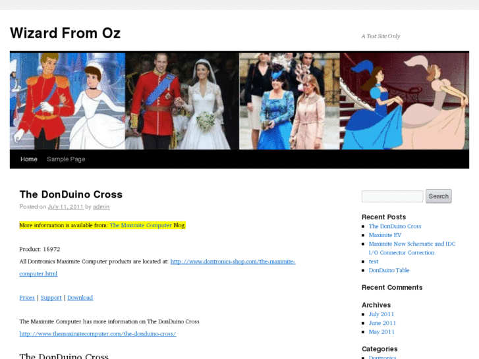This screenshot has width=479, height=359.
Task: Open recent post Maximite EV
Action: tap(385, 235)
